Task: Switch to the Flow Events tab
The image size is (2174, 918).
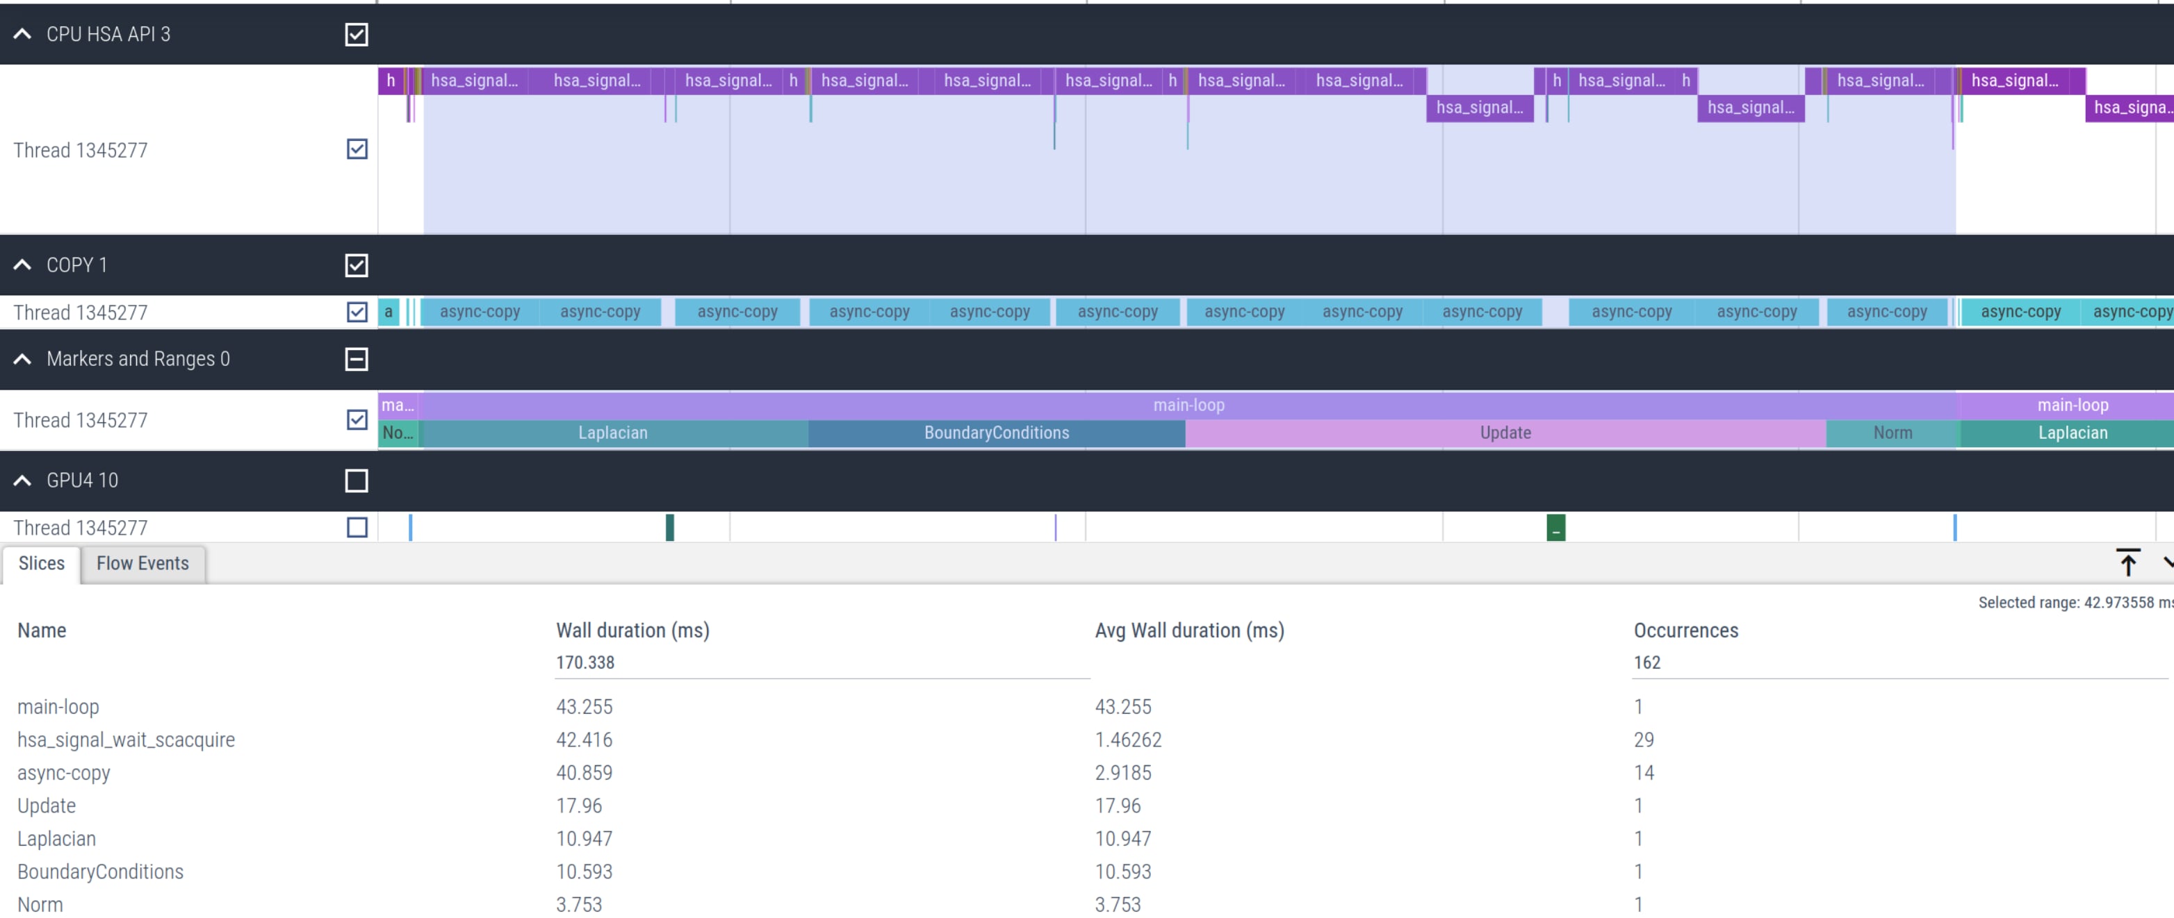Action: [142, 563]
